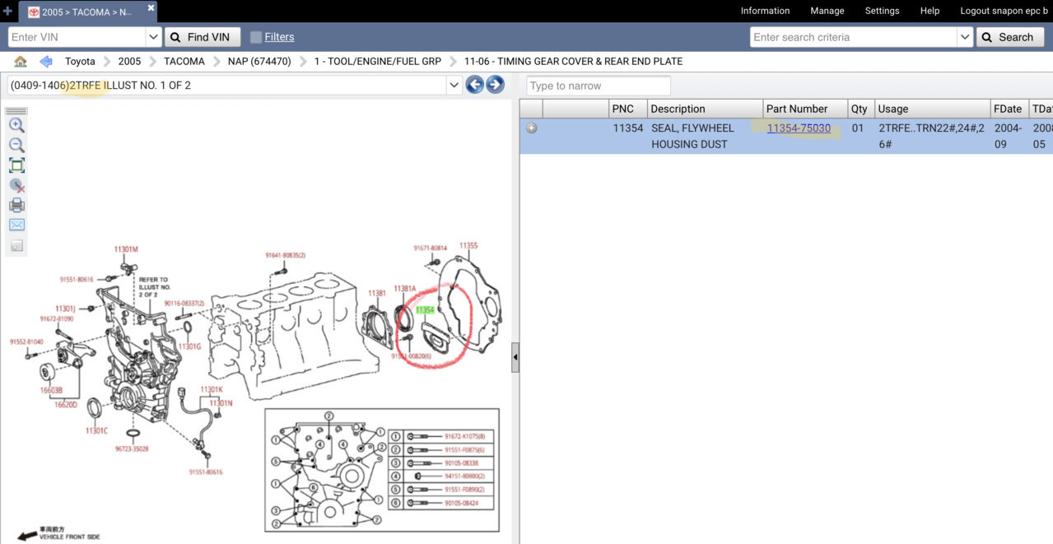1053x544 pixels.
Task: Go to 1 - TOOL/ENGINE/FUEL GRP breadcrumb
Action: point(378,62)
